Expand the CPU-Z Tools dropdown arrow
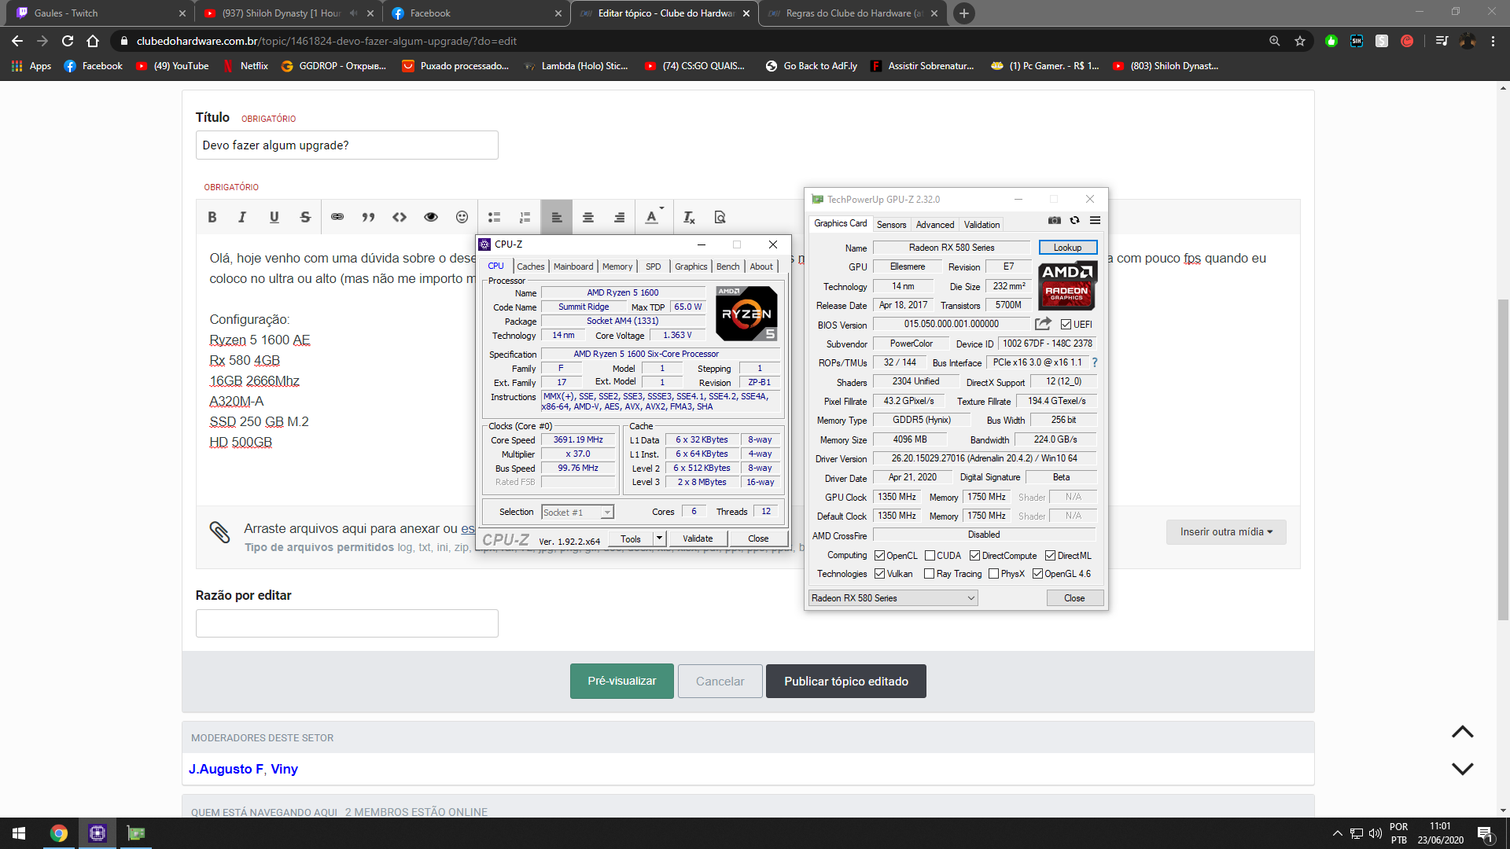1510x849 pixels. (x=659, y=538)
